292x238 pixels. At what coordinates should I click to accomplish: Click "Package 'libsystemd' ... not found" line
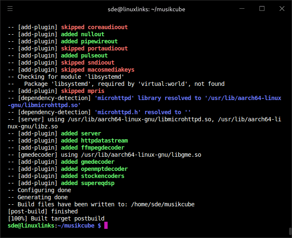(116, 84)
